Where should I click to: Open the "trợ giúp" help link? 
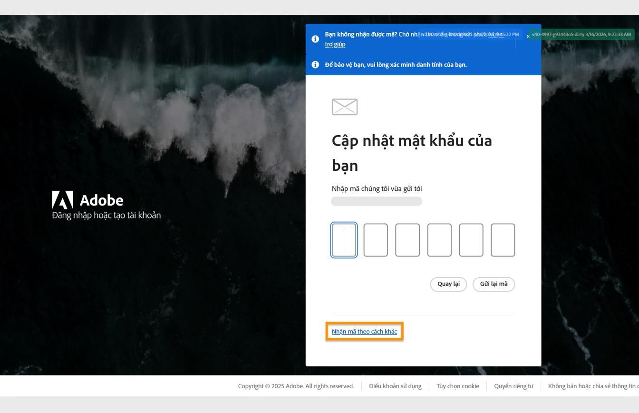click(x=335, y=44)
